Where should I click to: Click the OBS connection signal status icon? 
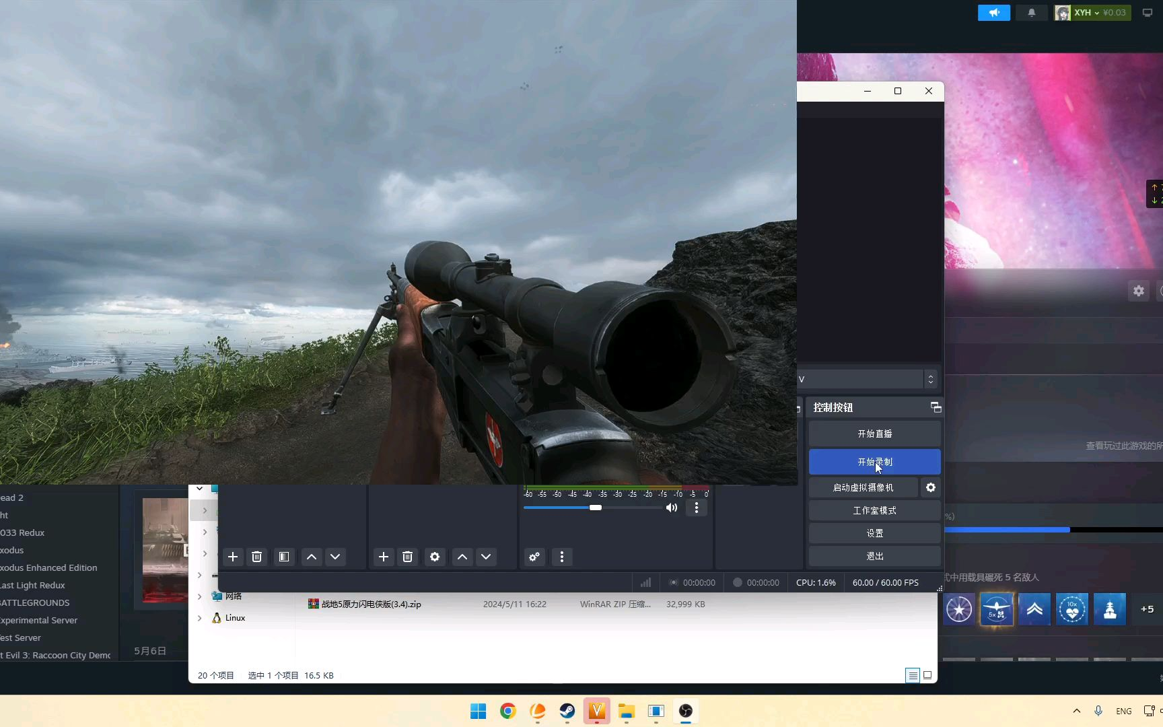tap(645, 582)
